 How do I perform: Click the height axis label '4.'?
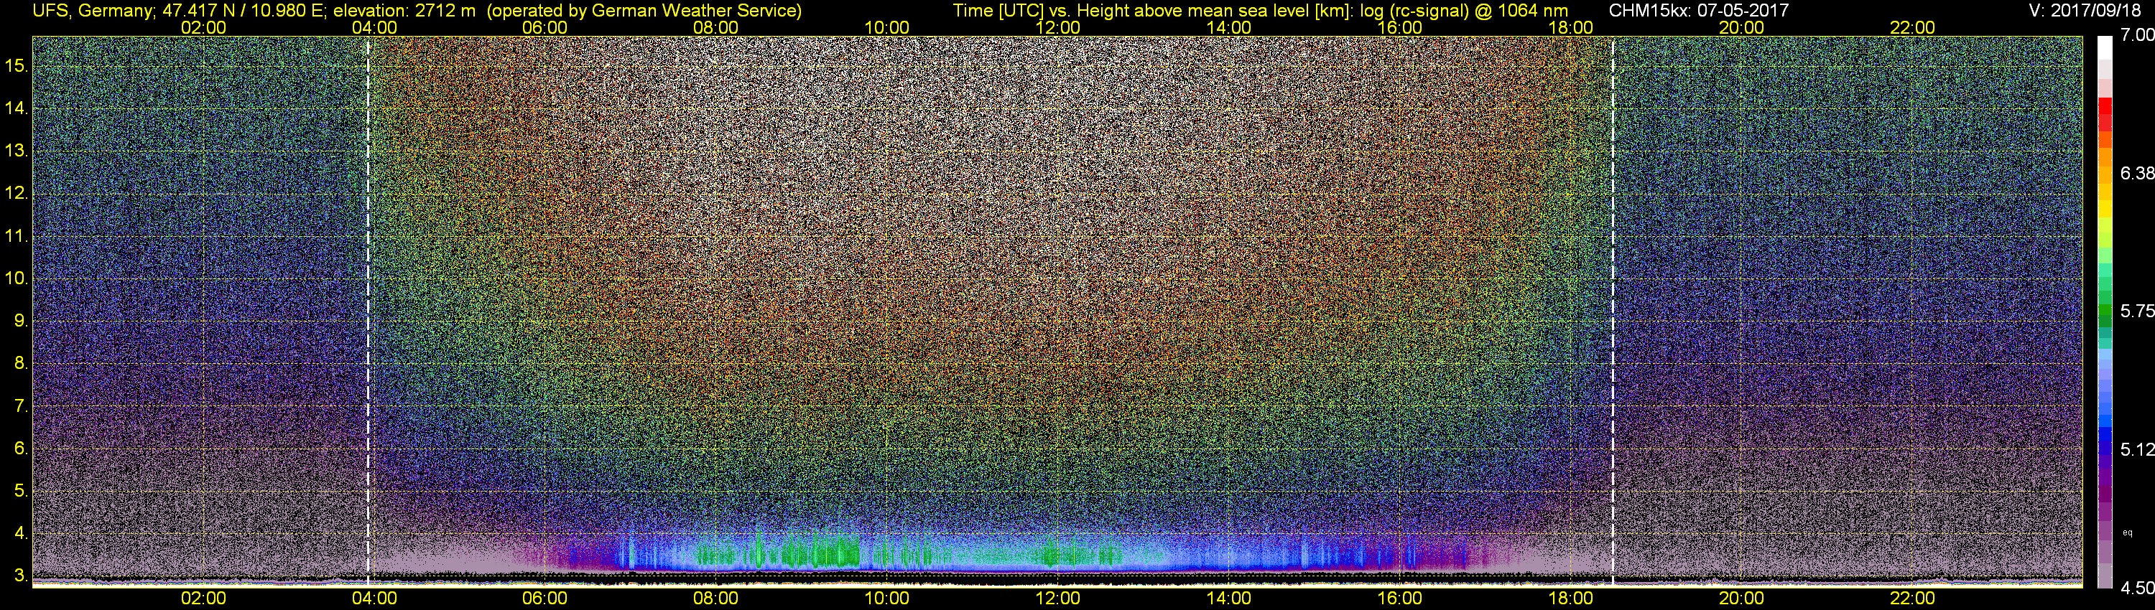pyautogui.click(x=22, y=532)
